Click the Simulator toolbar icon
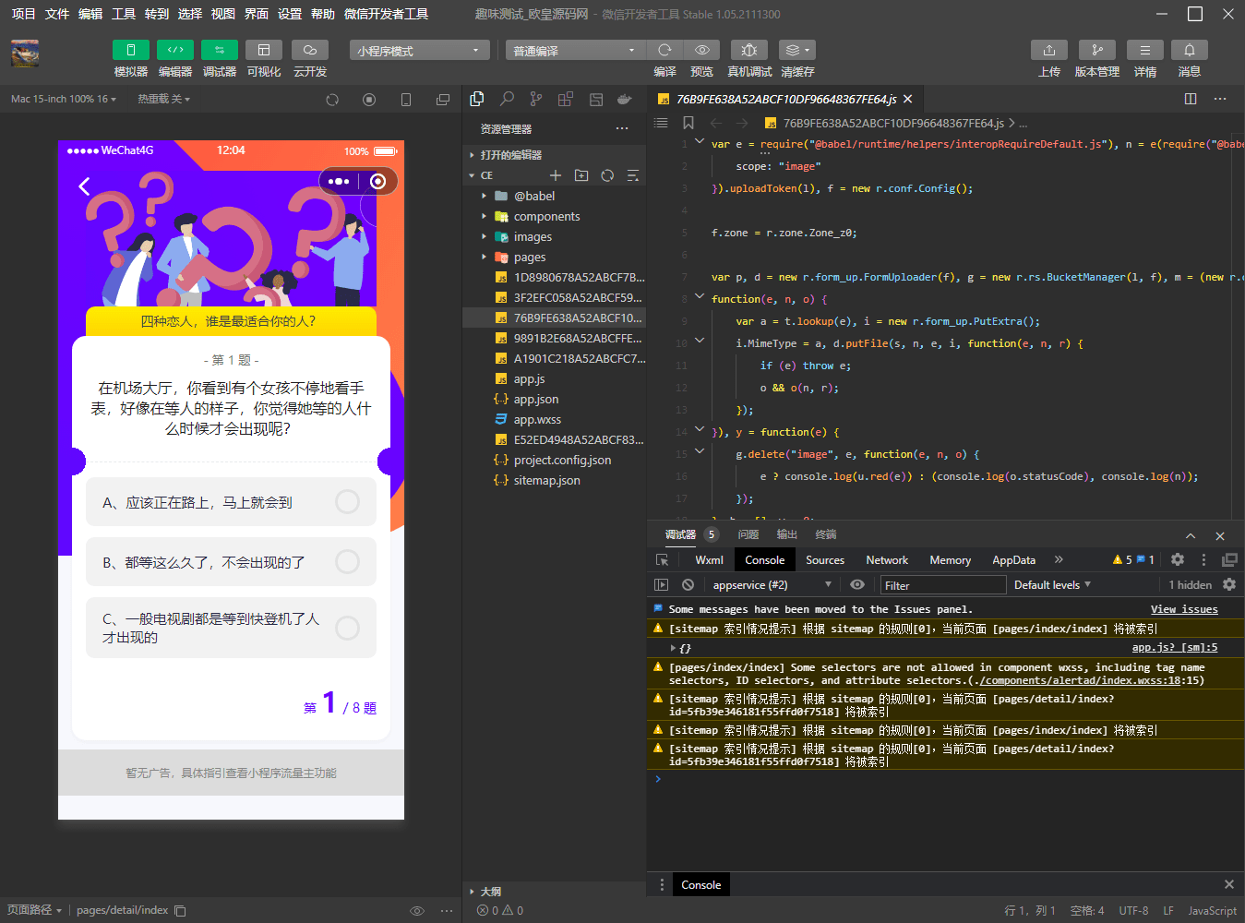Viewport: 1245px width, 923px height. pos(130,50)
